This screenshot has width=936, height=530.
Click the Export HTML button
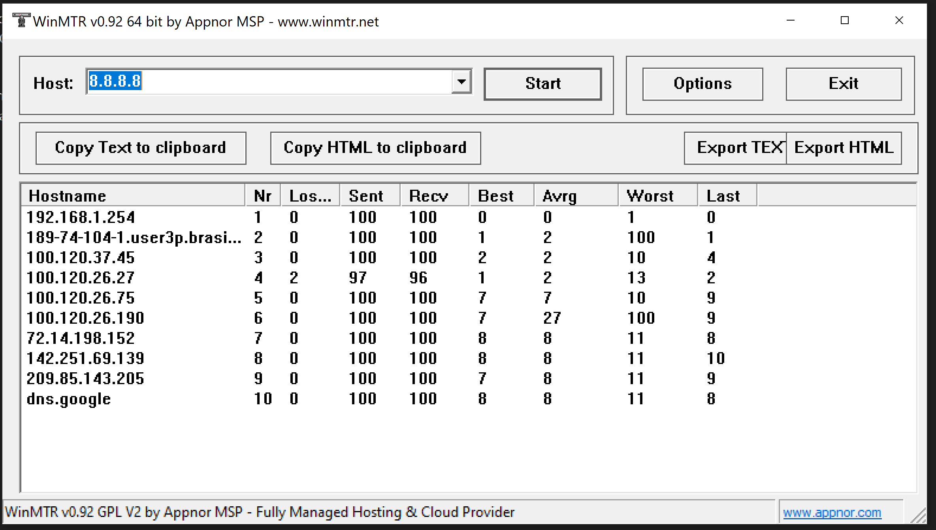coord(844,148)
